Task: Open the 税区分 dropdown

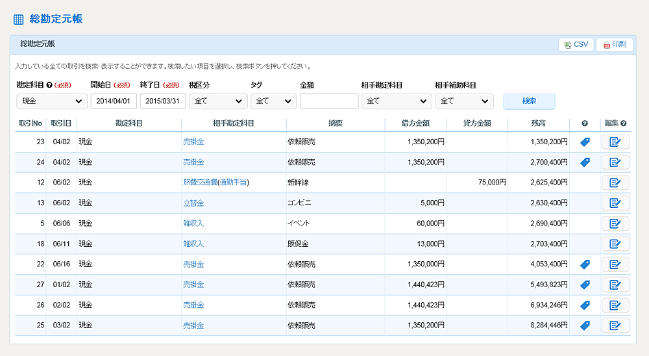Action: click(x=218, y=101)
